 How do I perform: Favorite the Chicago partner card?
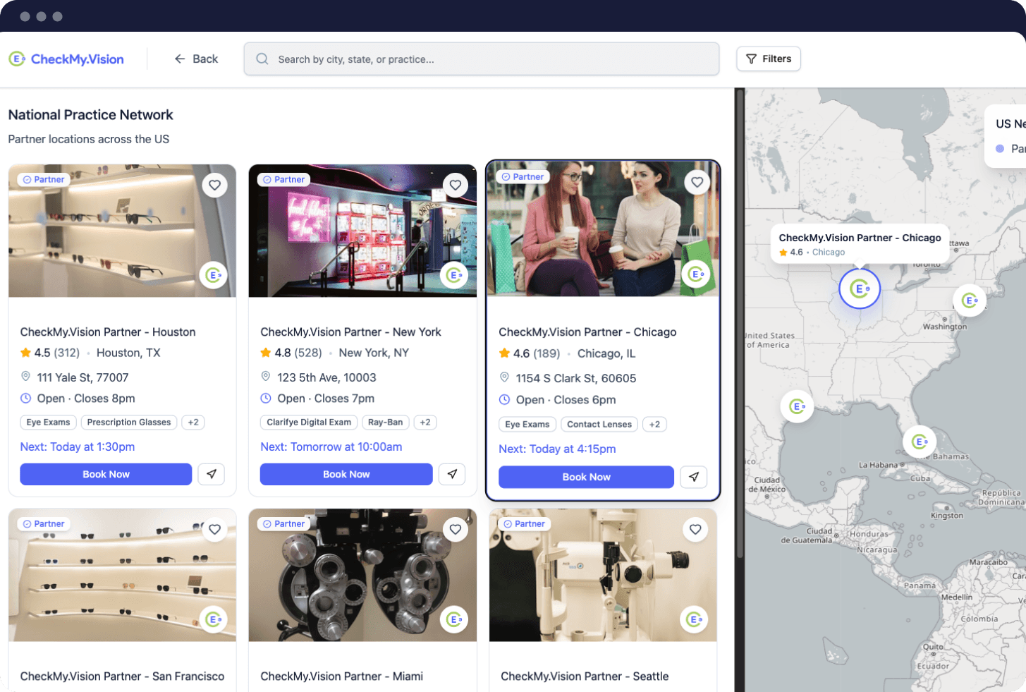coord(697,183)
